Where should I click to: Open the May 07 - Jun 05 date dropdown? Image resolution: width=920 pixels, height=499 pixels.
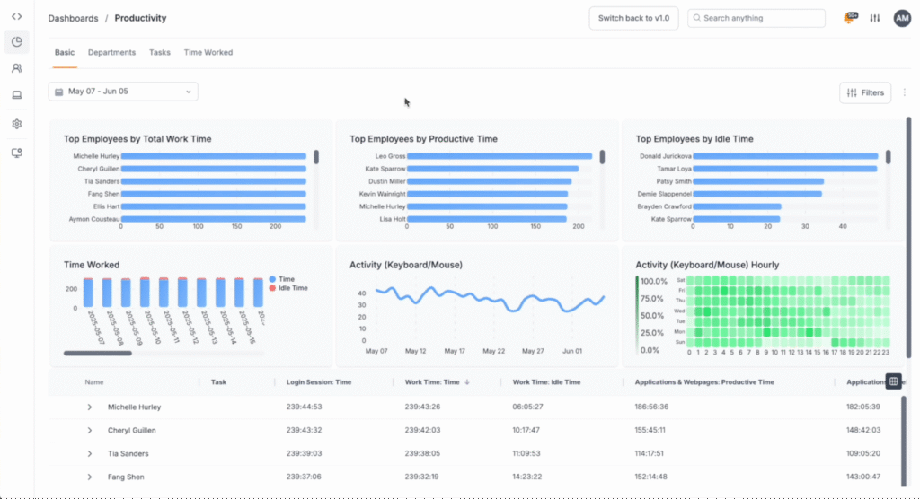pyautogui.click(x=123, y=92)
